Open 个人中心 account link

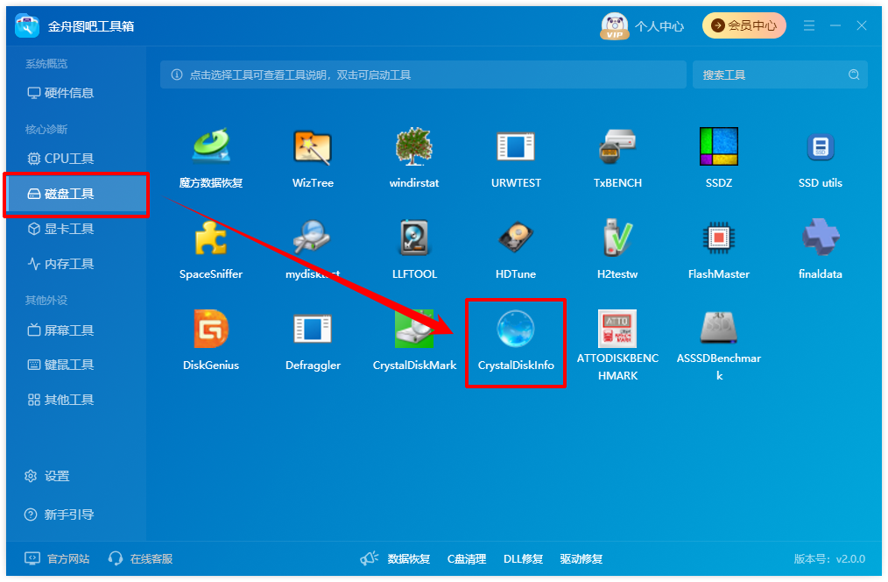(x=659, y=26)
